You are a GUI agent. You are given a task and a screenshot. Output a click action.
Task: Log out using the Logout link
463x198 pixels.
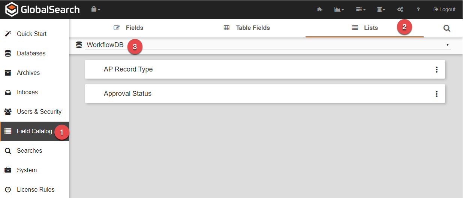tap(444, 9)
